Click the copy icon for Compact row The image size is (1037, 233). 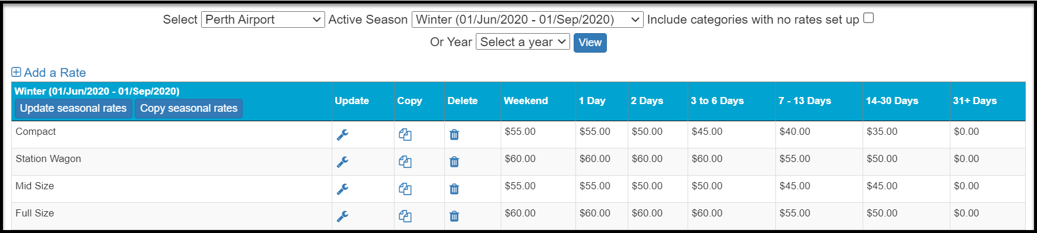(x=405, y=135)
